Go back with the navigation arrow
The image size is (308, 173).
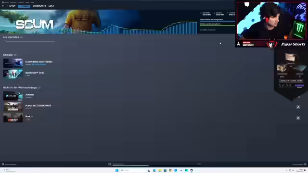pyautogui.click(x=3, y=6)
